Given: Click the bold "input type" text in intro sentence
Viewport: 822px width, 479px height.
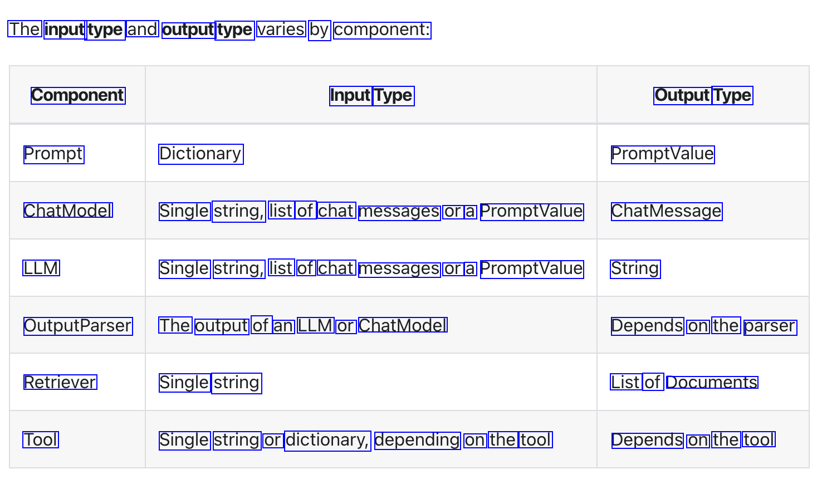Looking at the screenshot, I should click(x=84, y=29).
